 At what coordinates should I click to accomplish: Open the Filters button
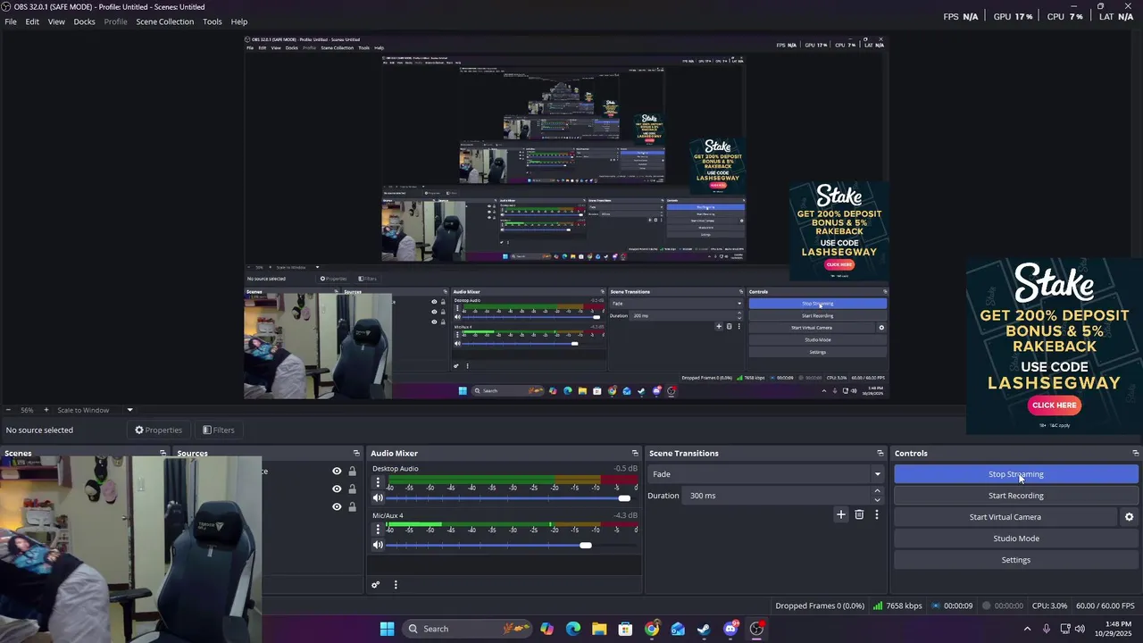tap(218, 430)
